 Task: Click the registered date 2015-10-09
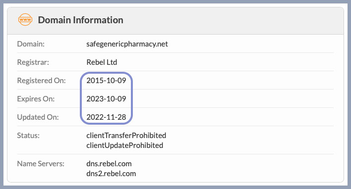106,81
